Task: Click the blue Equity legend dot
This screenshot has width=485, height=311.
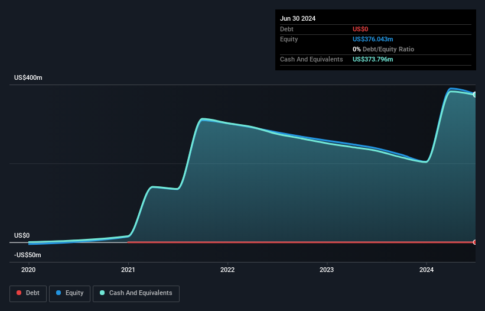Action: 58,293
